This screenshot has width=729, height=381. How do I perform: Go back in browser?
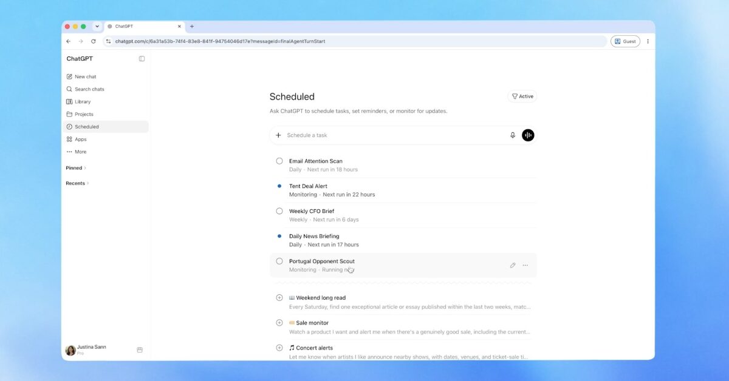(68, 41)
